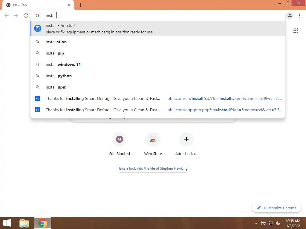The height and width of the screenshot is (229, 306).
Task: Select the install npm suggestion
Action: click(158, 87)
